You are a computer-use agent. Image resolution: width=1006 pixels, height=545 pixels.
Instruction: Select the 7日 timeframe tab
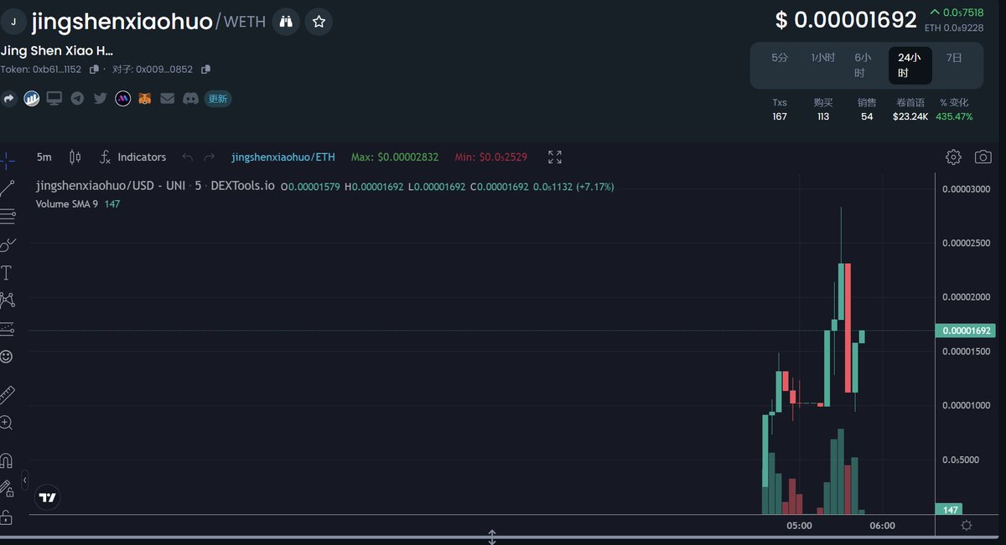(x=954, y=58)
